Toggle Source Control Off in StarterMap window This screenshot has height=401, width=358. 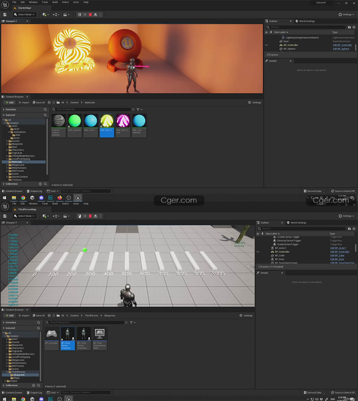click(343, 191)
